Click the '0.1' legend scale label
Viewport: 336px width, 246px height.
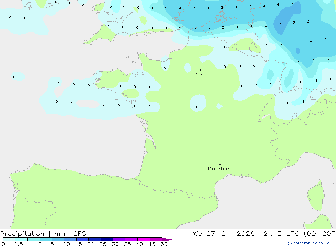[6, 244]
